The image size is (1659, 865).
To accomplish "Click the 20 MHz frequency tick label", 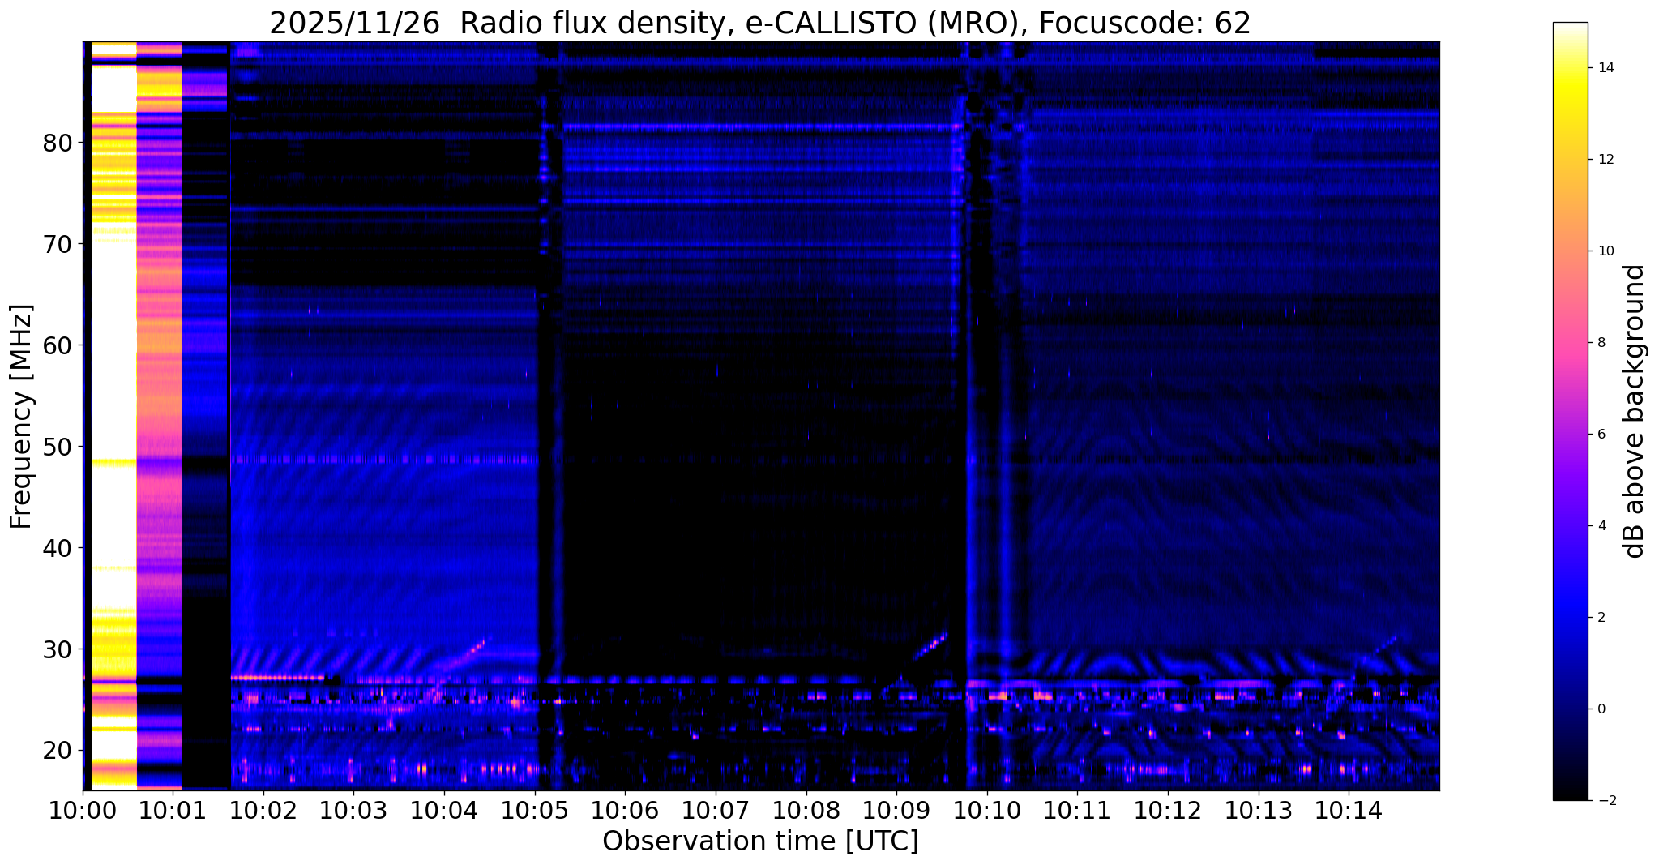I will [x=58, y=751].
